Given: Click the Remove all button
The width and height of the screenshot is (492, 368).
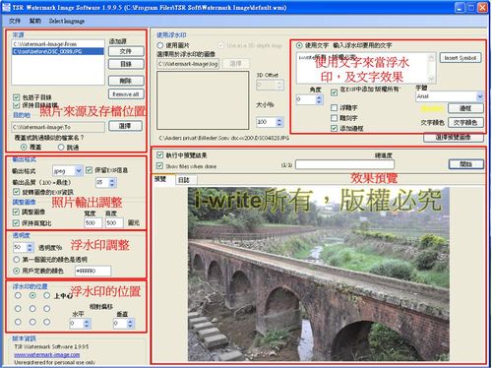Looking at the screenshot, I should tap(126, 94).
